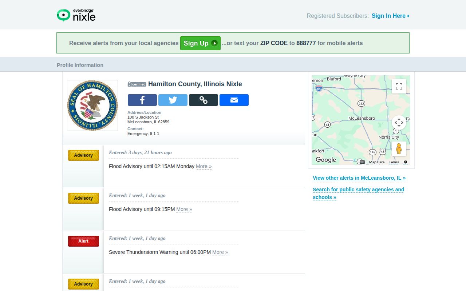Open More link for Flood Advisory 09:15PM
The image size is (466, 291).
pyautogui.click(x=184, y=209)
